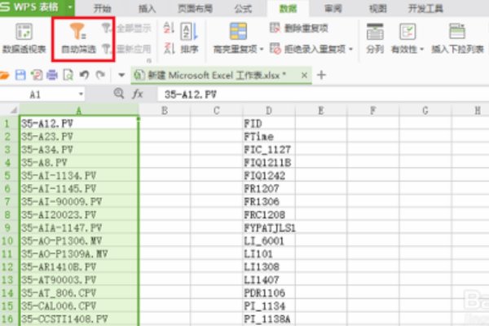The image size is (489, 326).
Task: Expand quick access toolbar customize arrow
Action: tap(121, 75)
